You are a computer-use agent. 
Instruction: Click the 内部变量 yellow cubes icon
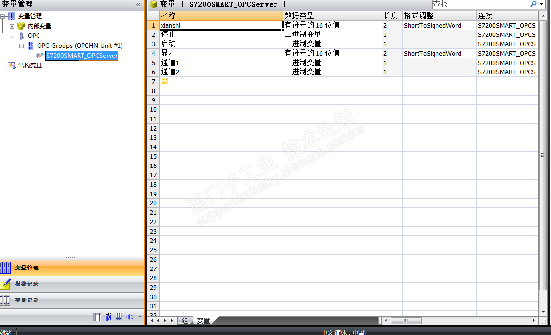[x=21, y=26]
